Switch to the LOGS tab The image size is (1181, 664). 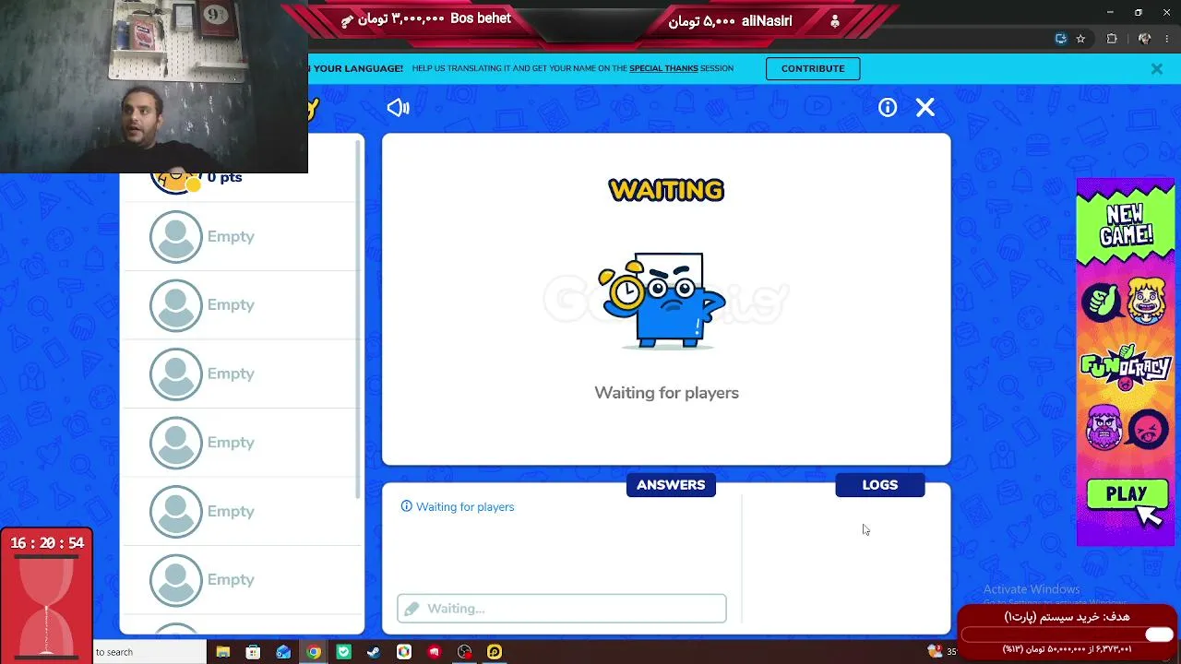(x=880, y=485)
